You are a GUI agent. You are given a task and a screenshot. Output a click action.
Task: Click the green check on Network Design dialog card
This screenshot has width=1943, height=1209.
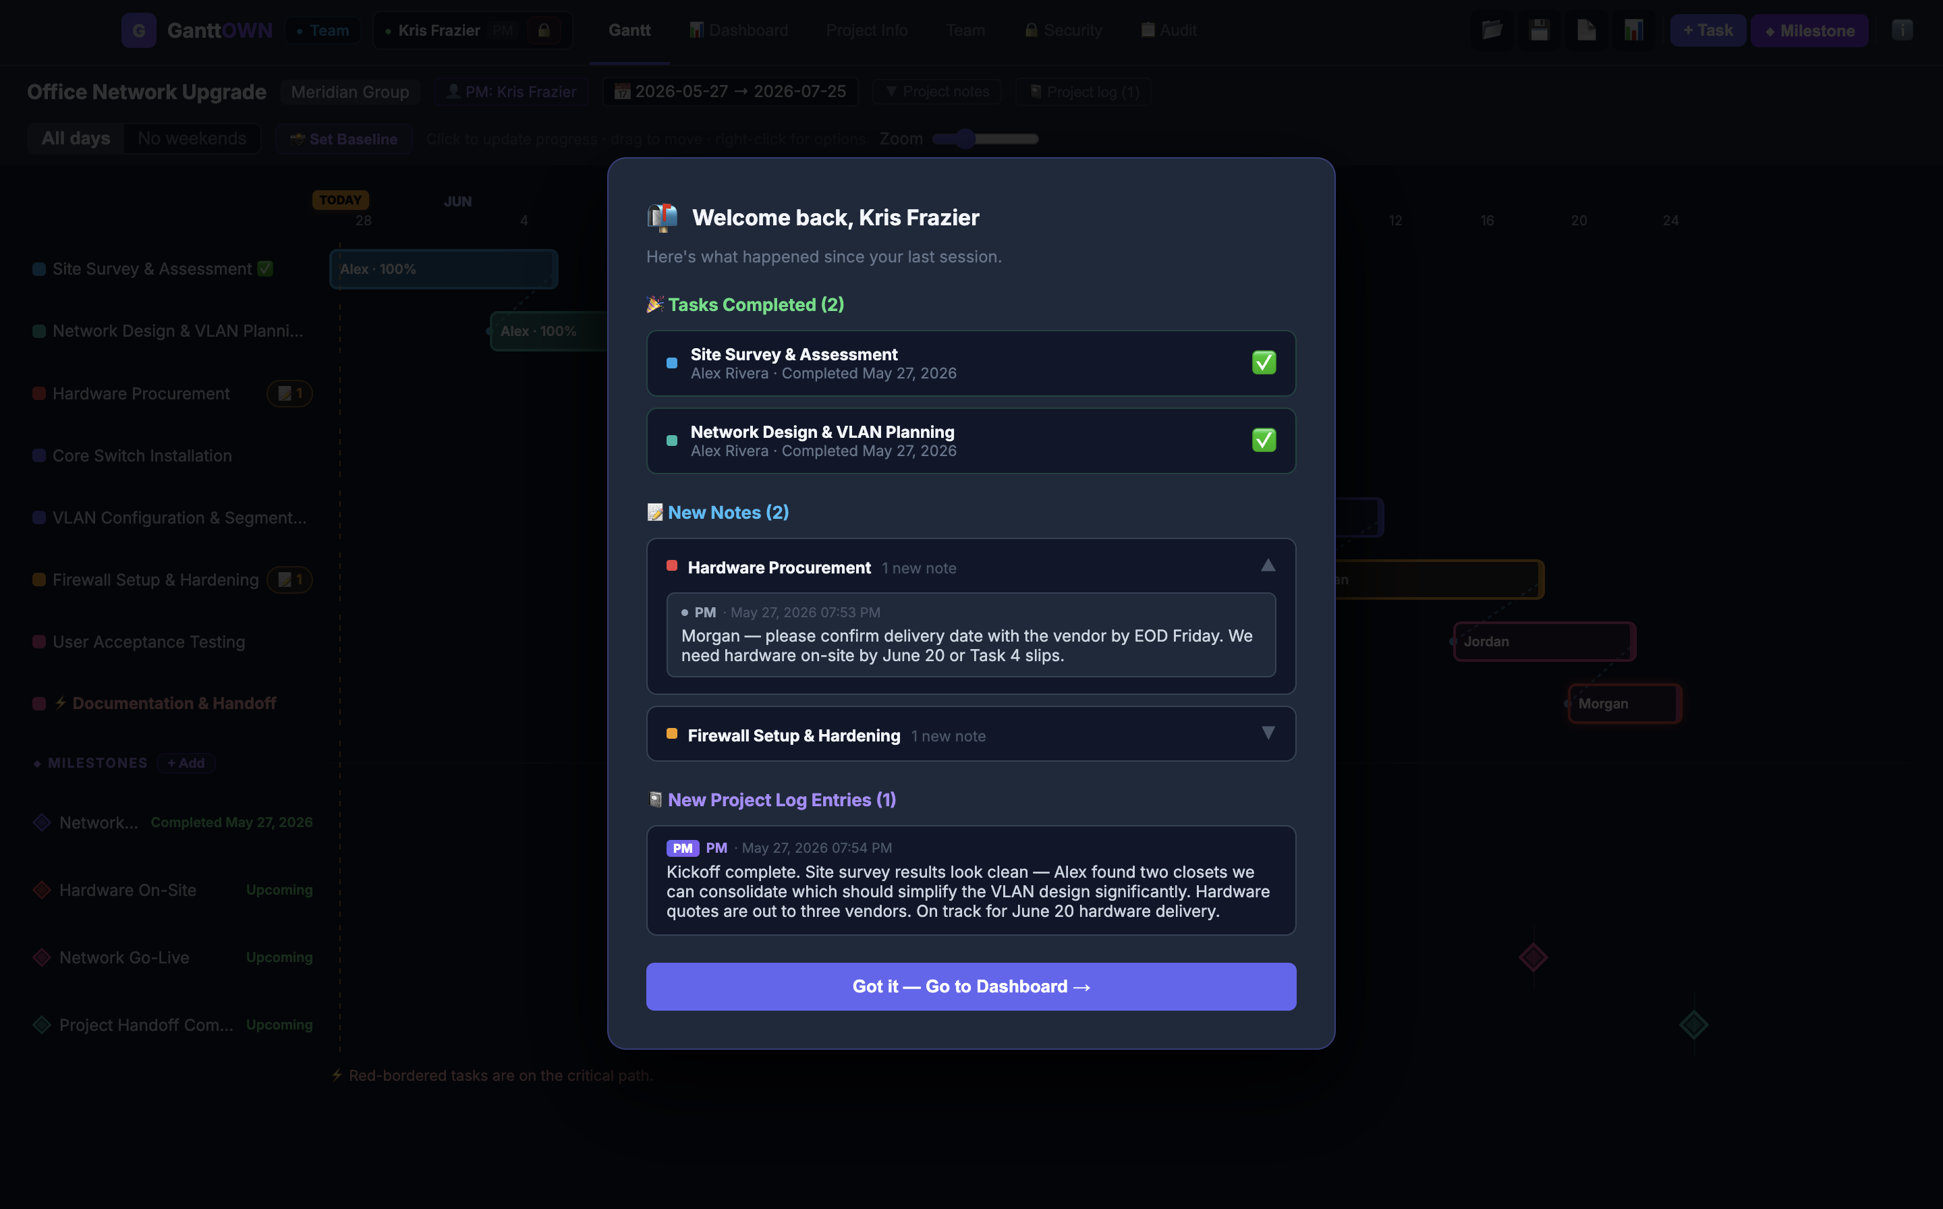pyautogui.click(x=1264, y=441)
